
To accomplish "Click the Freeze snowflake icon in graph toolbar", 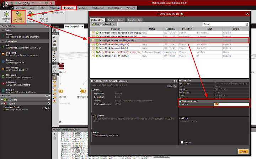I will pos(54,67).
